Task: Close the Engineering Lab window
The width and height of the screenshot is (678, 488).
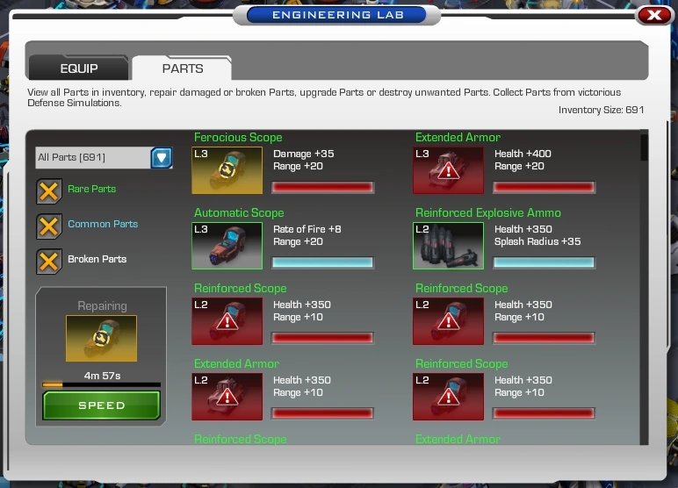Action: coord(654,15)
